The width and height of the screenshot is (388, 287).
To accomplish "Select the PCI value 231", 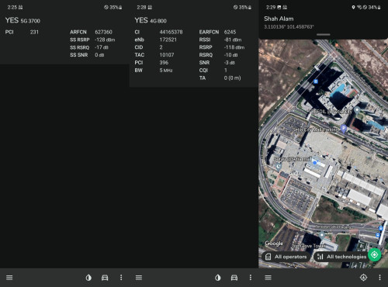I will pos(34,32).
